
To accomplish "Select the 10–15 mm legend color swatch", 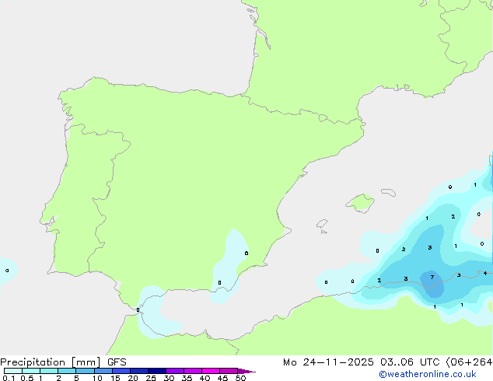I will pyautogui.click(x=103, y=371).
